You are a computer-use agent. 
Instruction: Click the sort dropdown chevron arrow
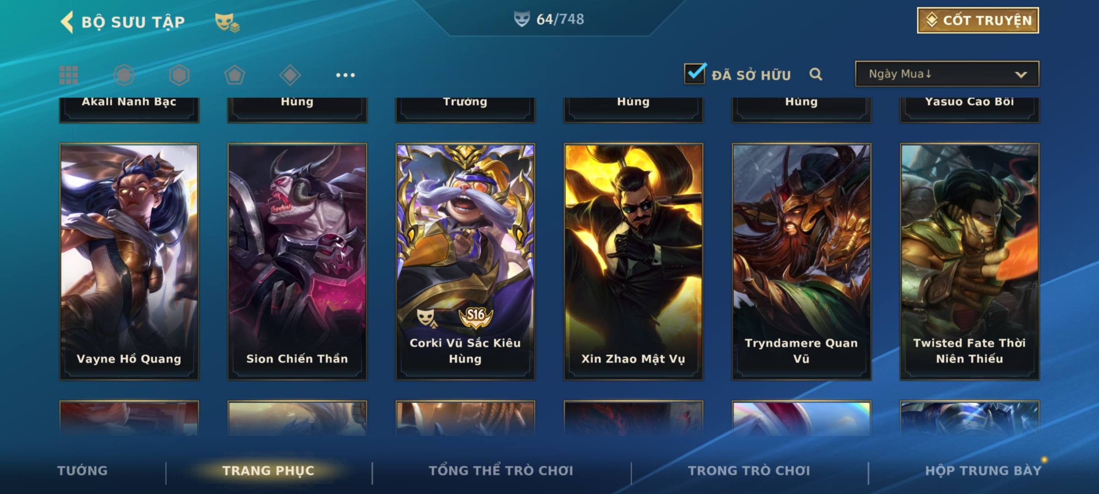pos(1021,75)
